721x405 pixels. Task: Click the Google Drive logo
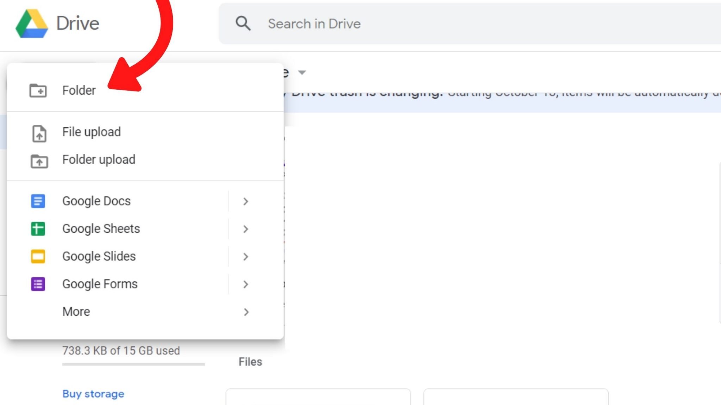click(32, 24)
